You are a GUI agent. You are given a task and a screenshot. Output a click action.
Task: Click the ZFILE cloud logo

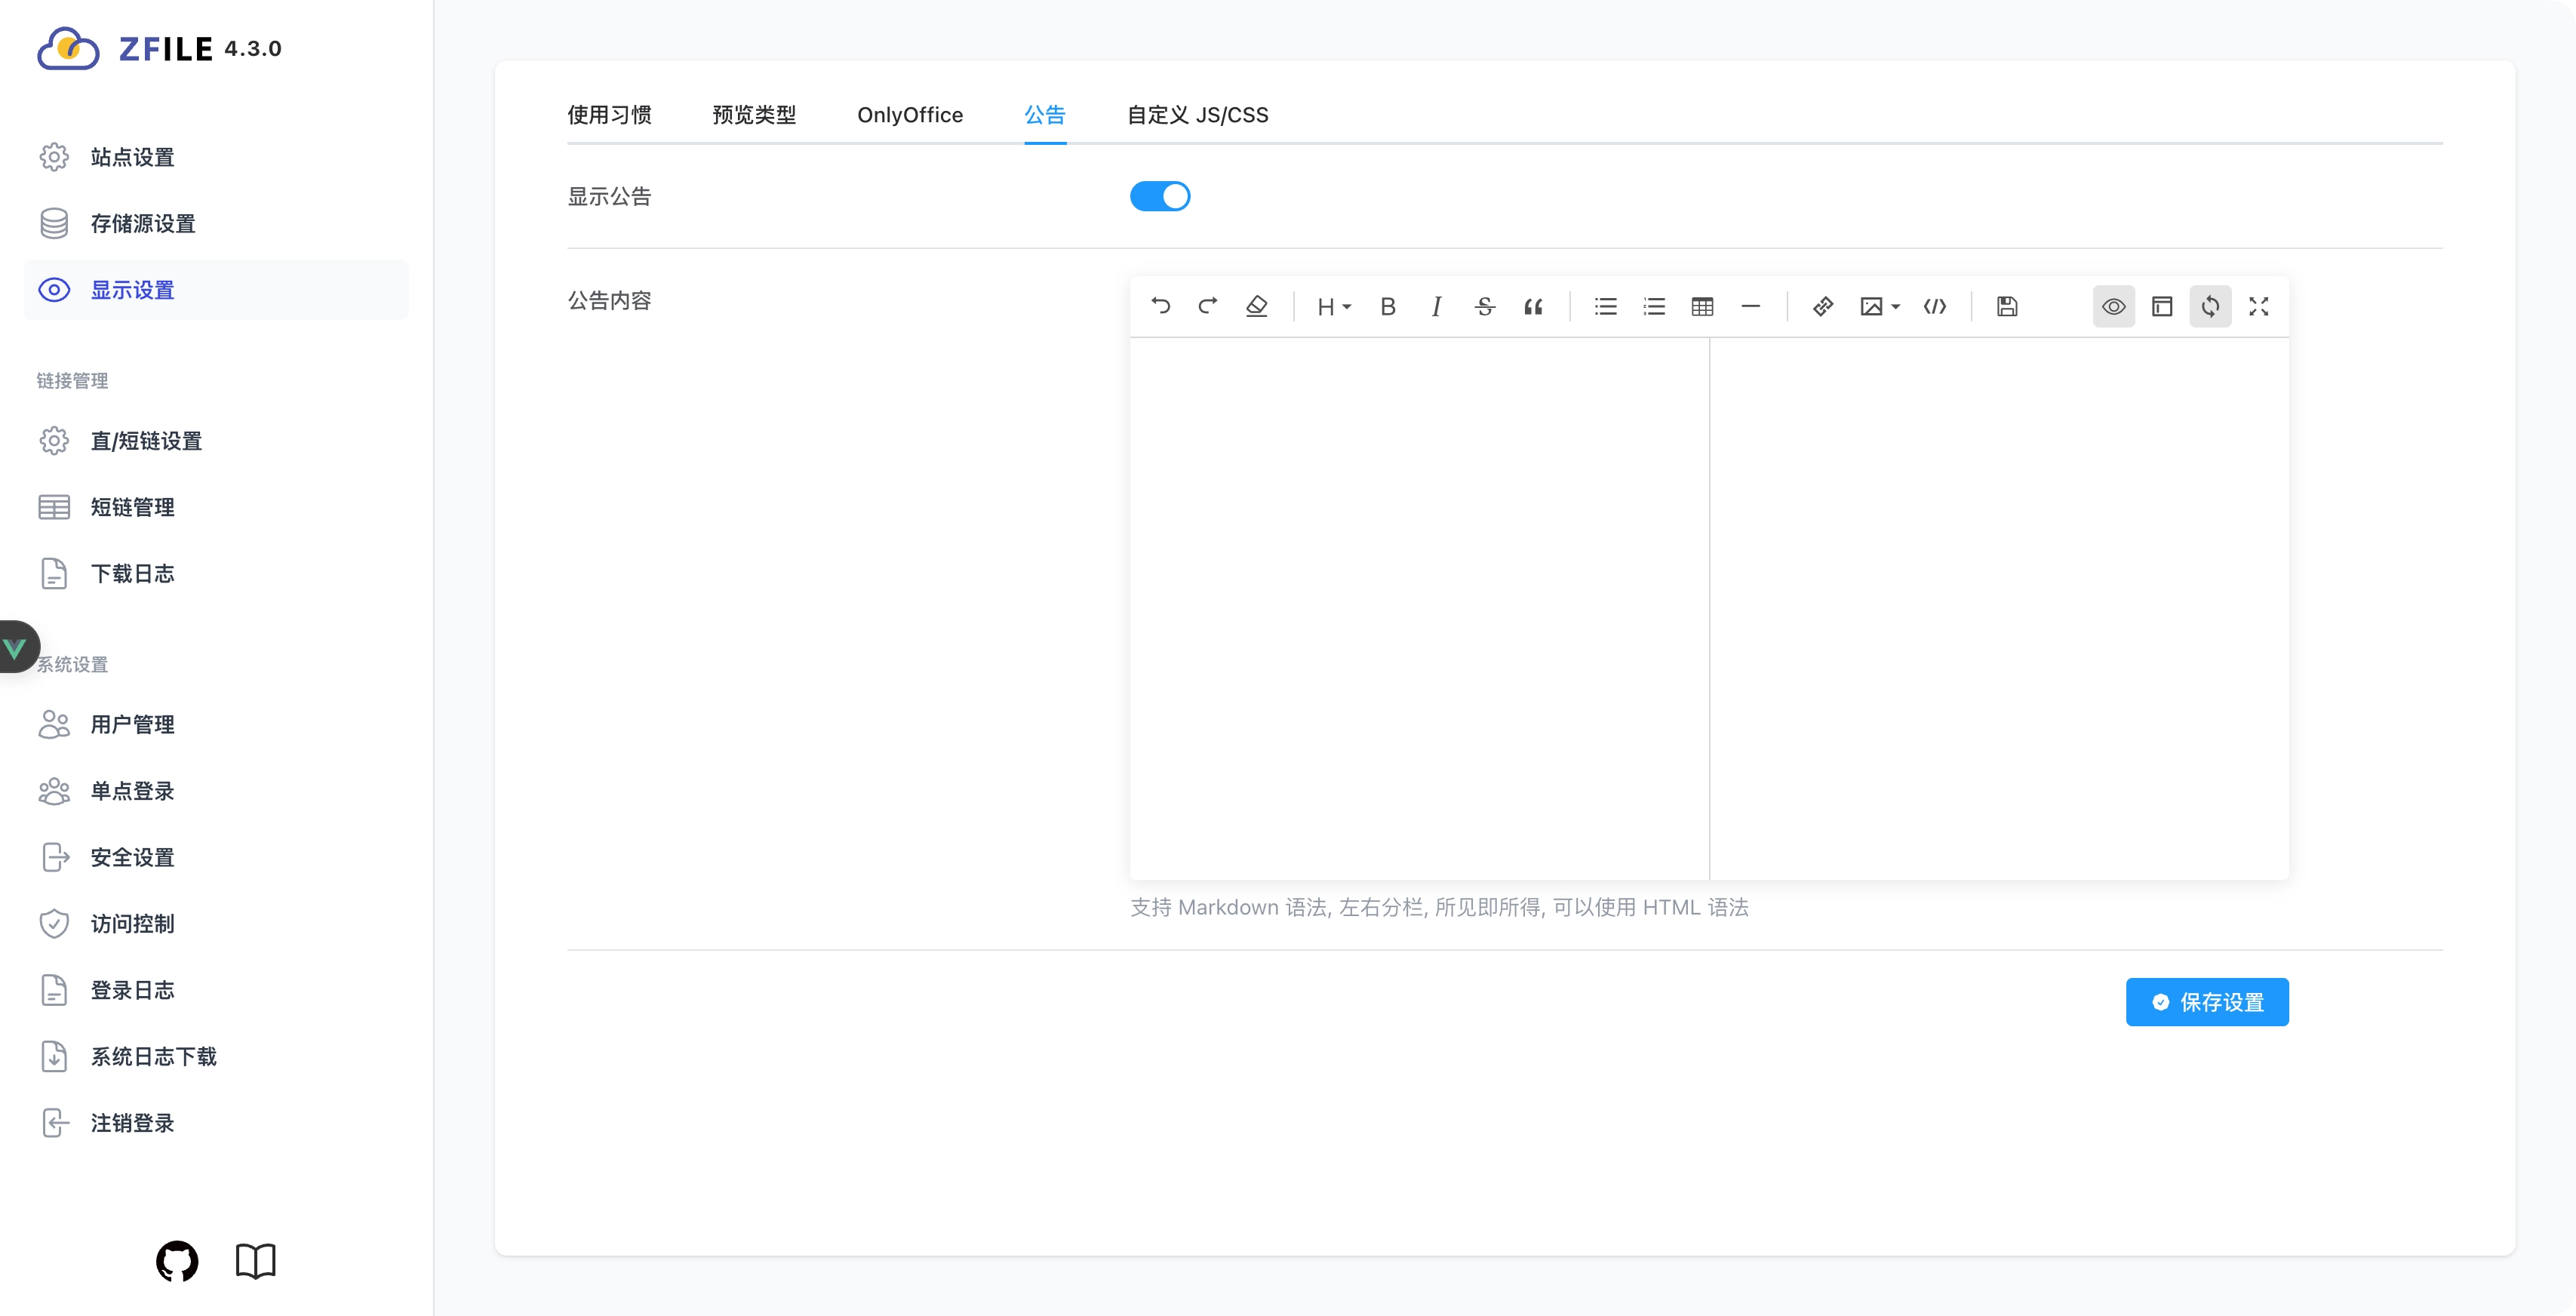pyautogui.click(x=68, y=48)
